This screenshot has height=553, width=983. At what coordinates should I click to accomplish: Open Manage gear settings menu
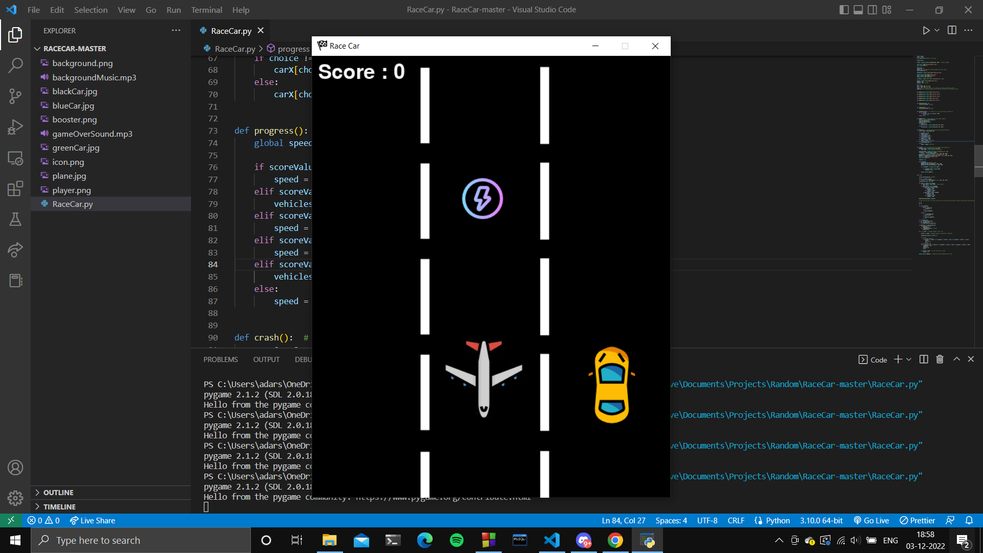tap(15, 498)
